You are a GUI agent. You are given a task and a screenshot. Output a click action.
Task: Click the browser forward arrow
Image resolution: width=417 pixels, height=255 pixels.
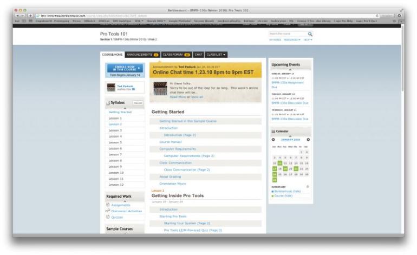coord(23,16)
